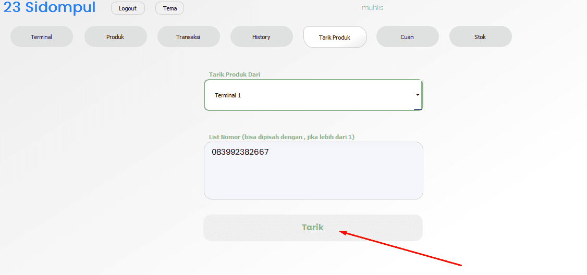Click the 23 Sidompul app title

50,8
